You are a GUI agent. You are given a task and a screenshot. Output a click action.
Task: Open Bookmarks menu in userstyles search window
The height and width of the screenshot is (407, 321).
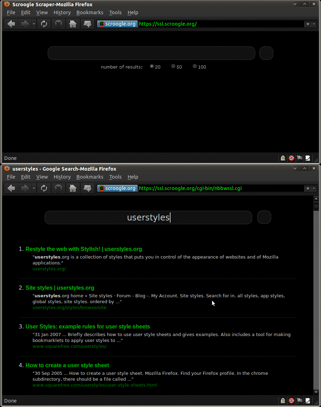click(90, 177)
